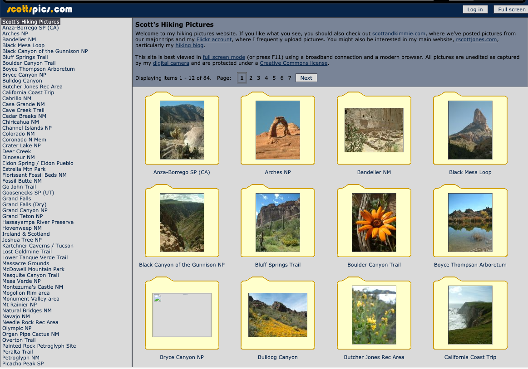Select Deer Creek in the sidebar
The height and width of the screenshot is (369, 528).
pyautogui.click(x=16, y=151)
